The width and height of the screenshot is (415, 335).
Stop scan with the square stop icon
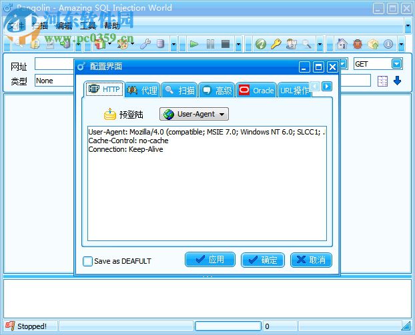tap(226, 44)
